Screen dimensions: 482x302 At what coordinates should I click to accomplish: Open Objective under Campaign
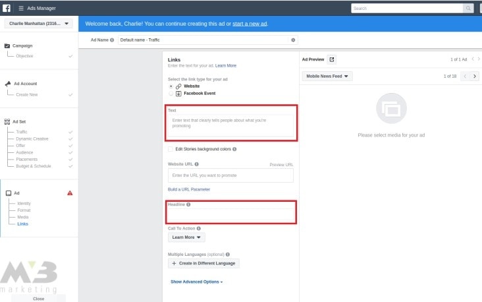[x=24, y=56]
